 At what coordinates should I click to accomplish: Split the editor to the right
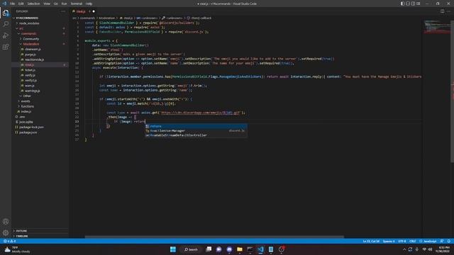coord(442,11)
